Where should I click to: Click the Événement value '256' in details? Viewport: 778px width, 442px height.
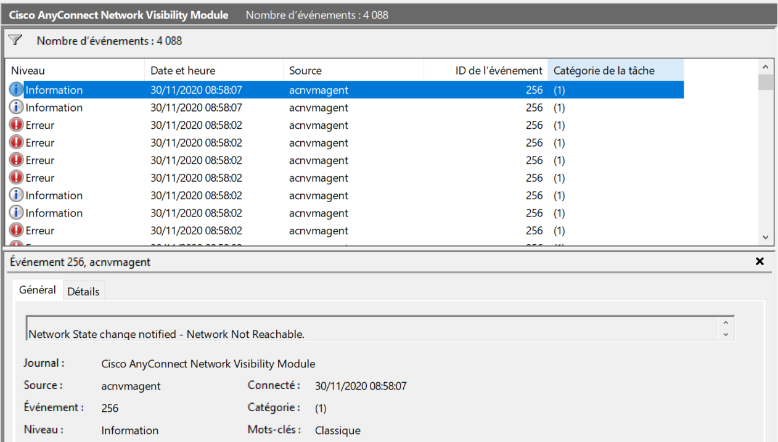110,408
